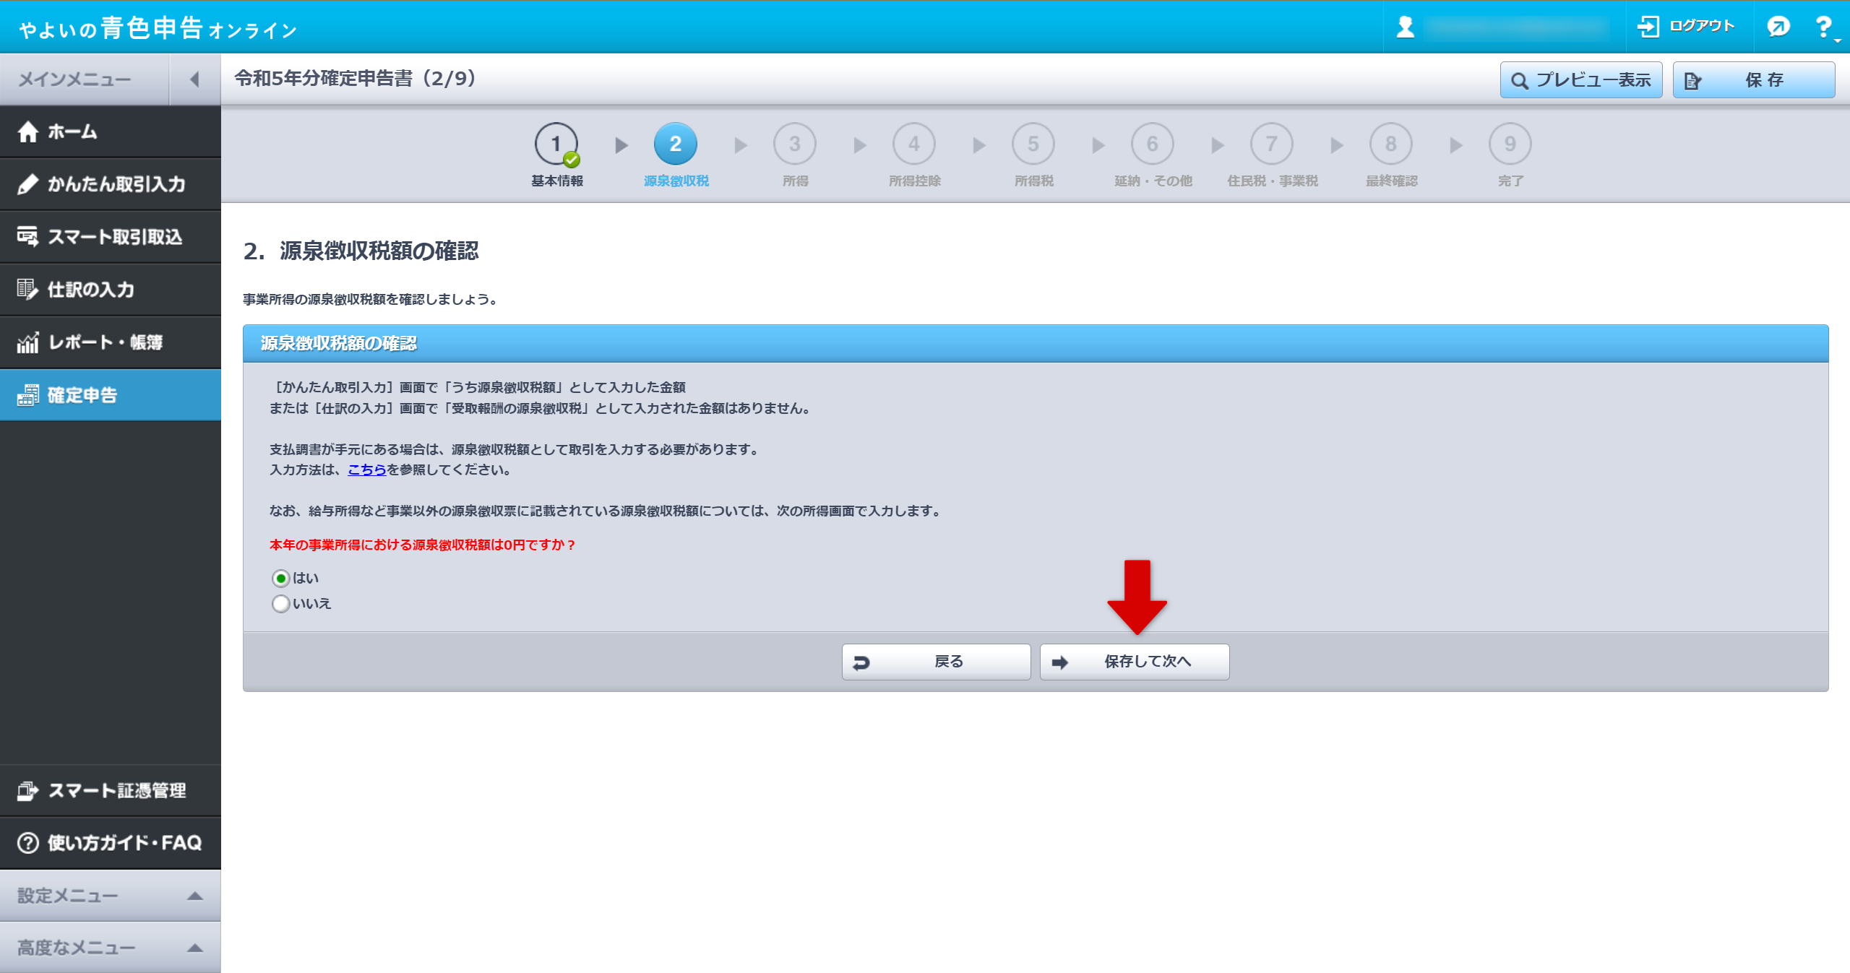Select the はい radio button
Image resolution: width=1850 pixels, height=973 pixels.
click(281, 579)
